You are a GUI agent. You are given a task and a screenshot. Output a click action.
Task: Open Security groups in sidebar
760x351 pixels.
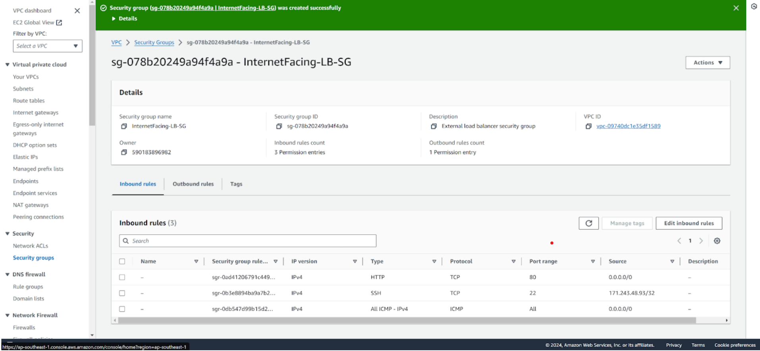(x=33, y=258)
